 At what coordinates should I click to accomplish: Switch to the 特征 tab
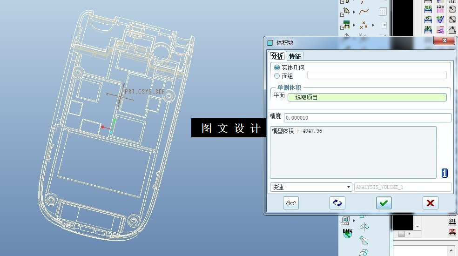295,56
